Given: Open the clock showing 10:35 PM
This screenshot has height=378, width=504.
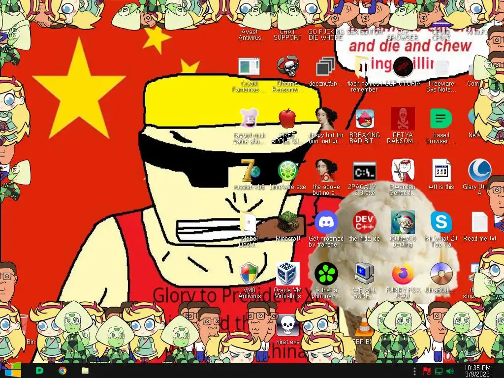Looking at the screenshot, I should [x=477, y=371].
